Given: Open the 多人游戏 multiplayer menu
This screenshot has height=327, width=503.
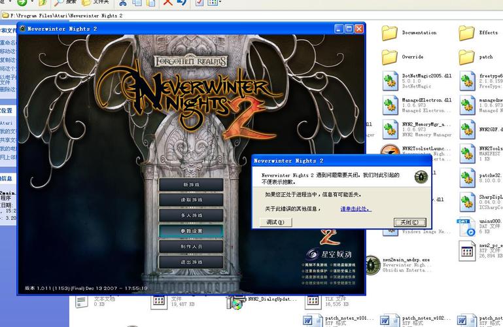Looking at the screenshot, I should [191, 215].
